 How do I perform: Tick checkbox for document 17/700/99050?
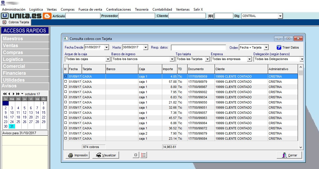[x=66, y=102]
